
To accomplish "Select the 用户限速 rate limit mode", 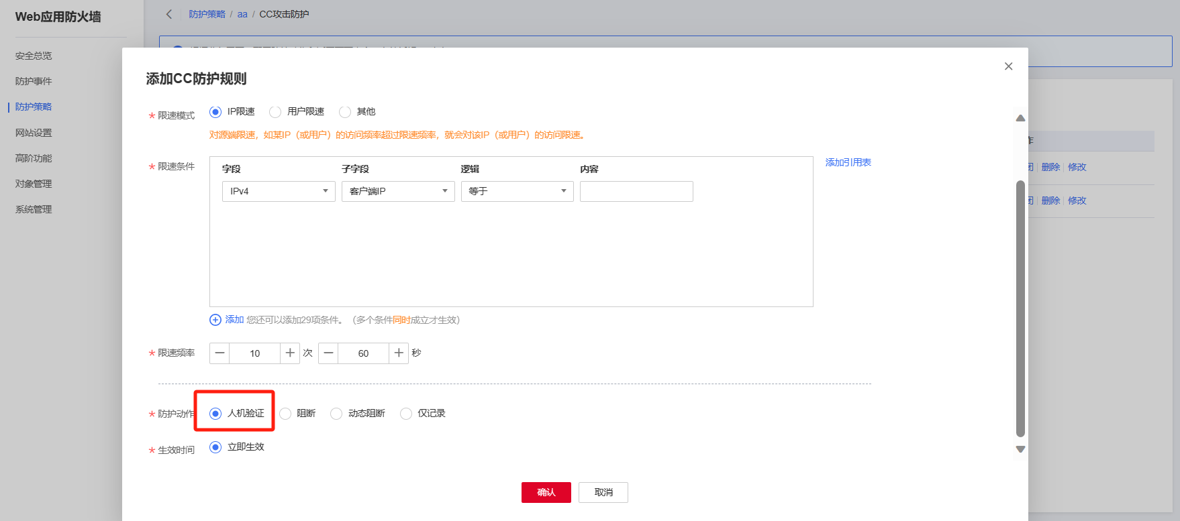I will point(275,112).
